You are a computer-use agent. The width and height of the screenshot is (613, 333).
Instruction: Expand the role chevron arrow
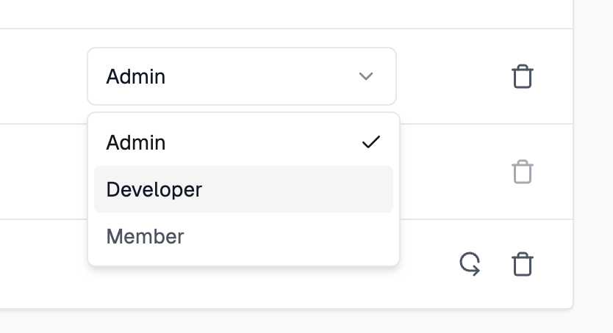coord(366,76)
